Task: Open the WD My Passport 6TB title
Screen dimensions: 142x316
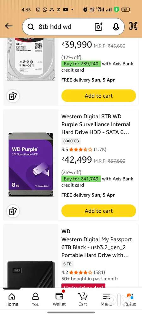Action: (97, 247)
